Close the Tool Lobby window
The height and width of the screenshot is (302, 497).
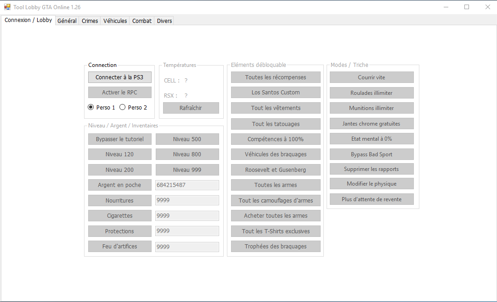[x=487, y=7]
